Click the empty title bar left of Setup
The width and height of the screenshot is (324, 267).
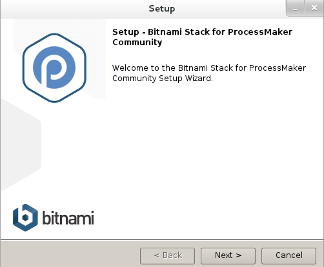click(74, 8)
